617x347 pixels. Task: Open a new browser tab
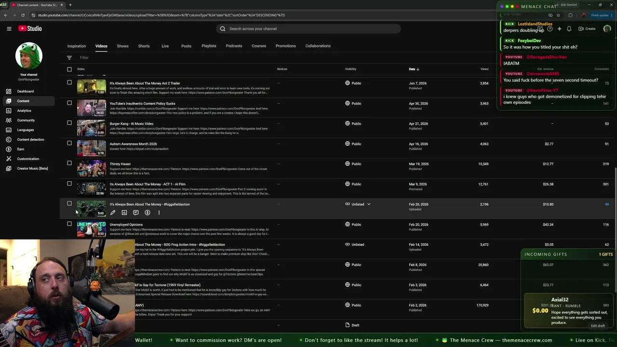click(70, 5)
